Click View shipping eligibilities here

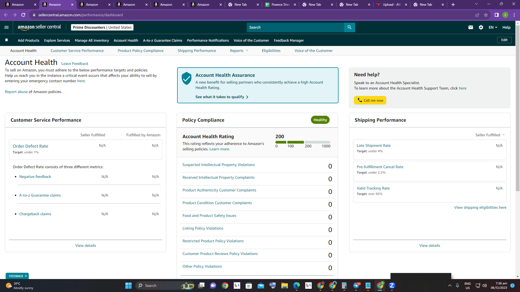(x=480, y=207)
